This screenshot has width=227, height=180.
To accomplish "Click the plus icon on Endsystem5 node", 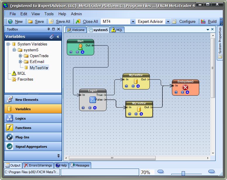I will [188, 92].
